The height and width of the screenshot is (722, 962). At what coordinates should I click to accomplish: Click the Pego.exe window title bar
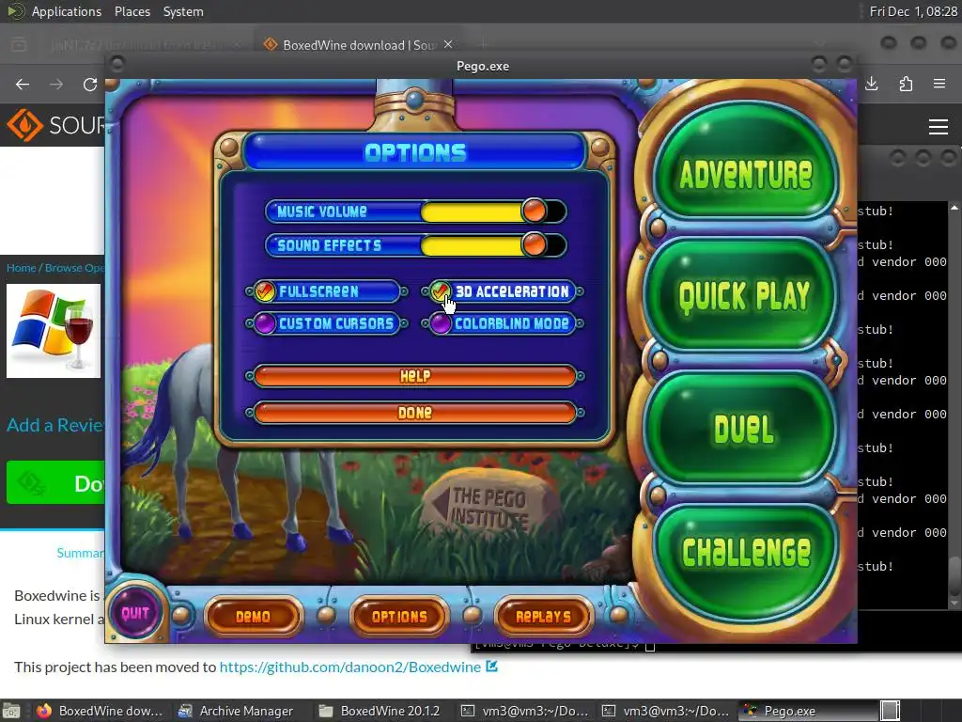482,66
